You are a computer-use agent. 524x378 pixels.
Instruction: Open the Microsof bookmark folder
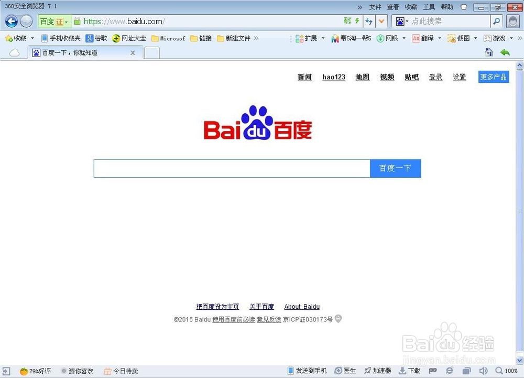pyautogui.click(x=168, y=38)
